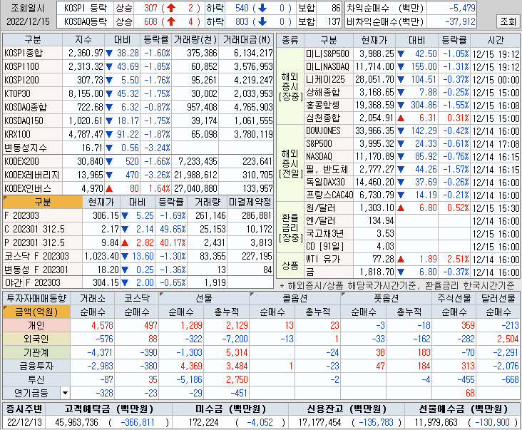
Task: Select the 홍콩항셍 row
Action: (x=412, y=106)
